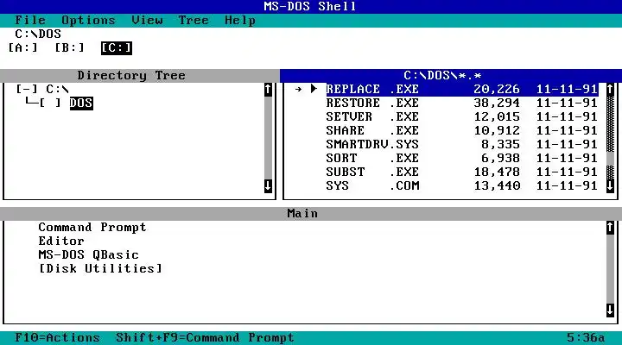622x345 pixels.
Task: Open Editor from Main list
Action: click(61, 241)
